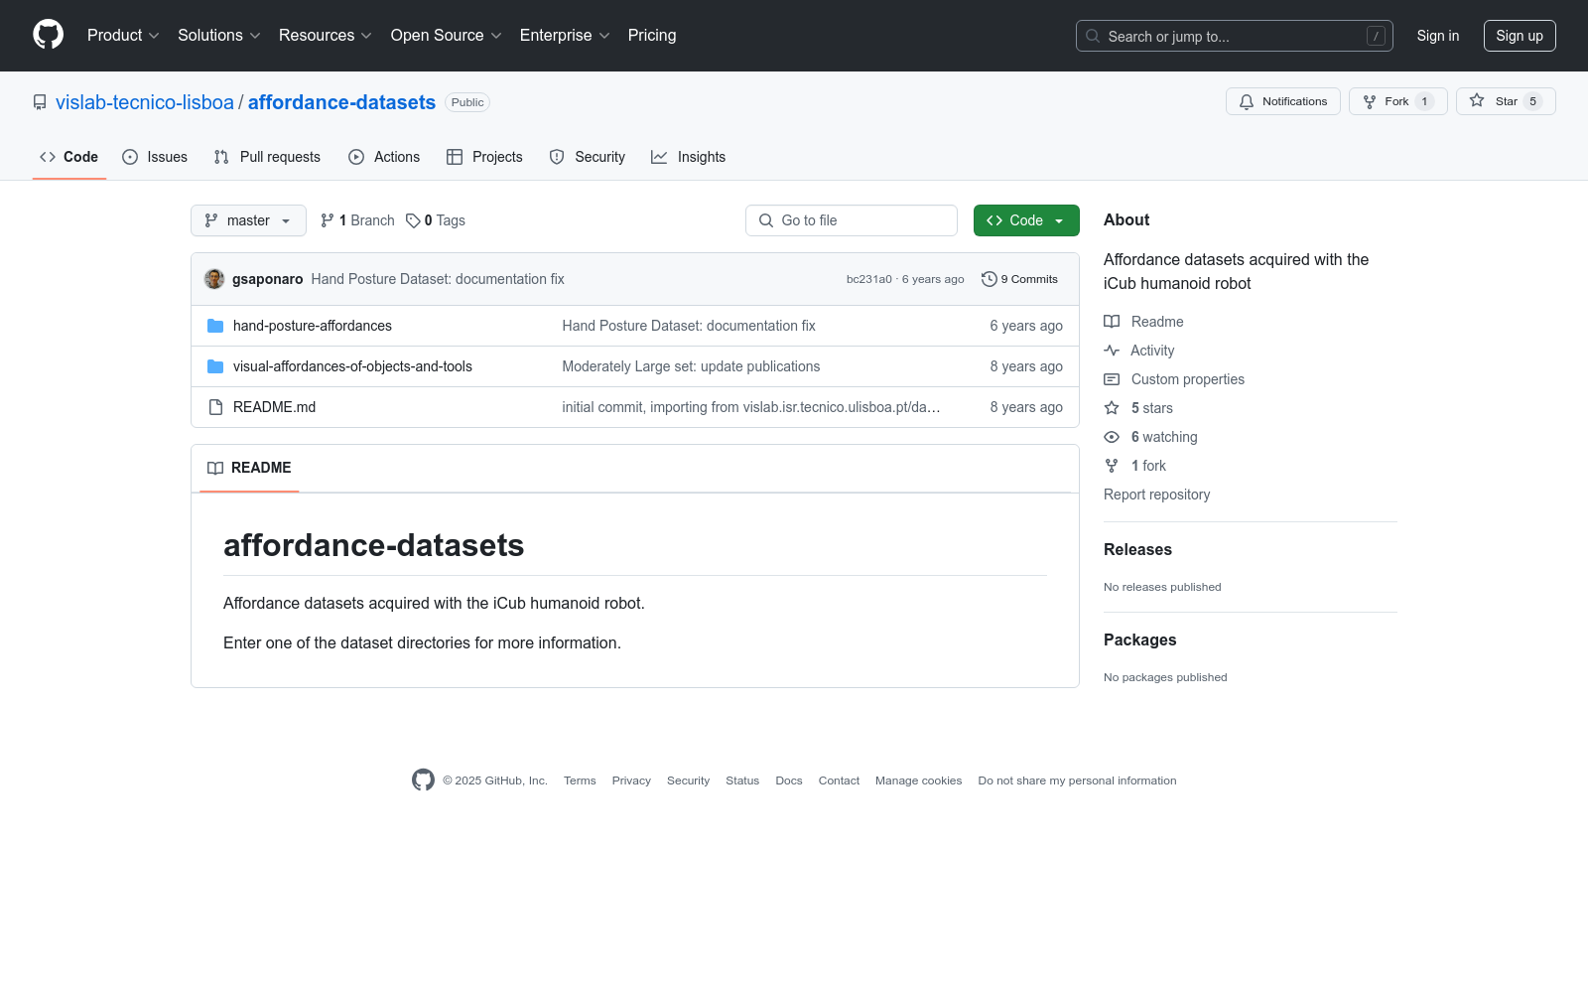Select the Code tab
This screenshot has width=1588, height=993.
pyautogui.click(x=69, y=157)
